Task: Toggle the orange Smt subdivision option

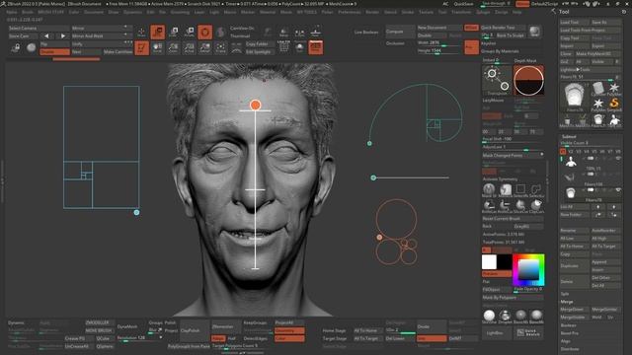Action: click(432, 338)
